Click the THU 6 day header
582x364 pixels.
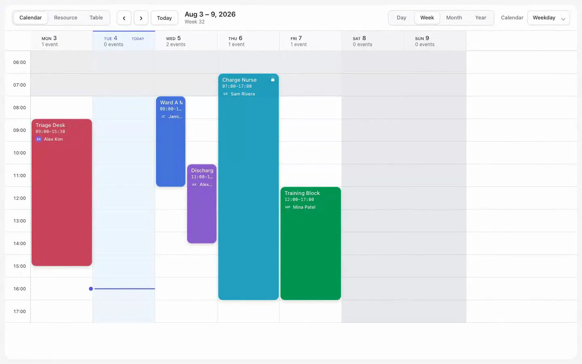click(249, 41)
